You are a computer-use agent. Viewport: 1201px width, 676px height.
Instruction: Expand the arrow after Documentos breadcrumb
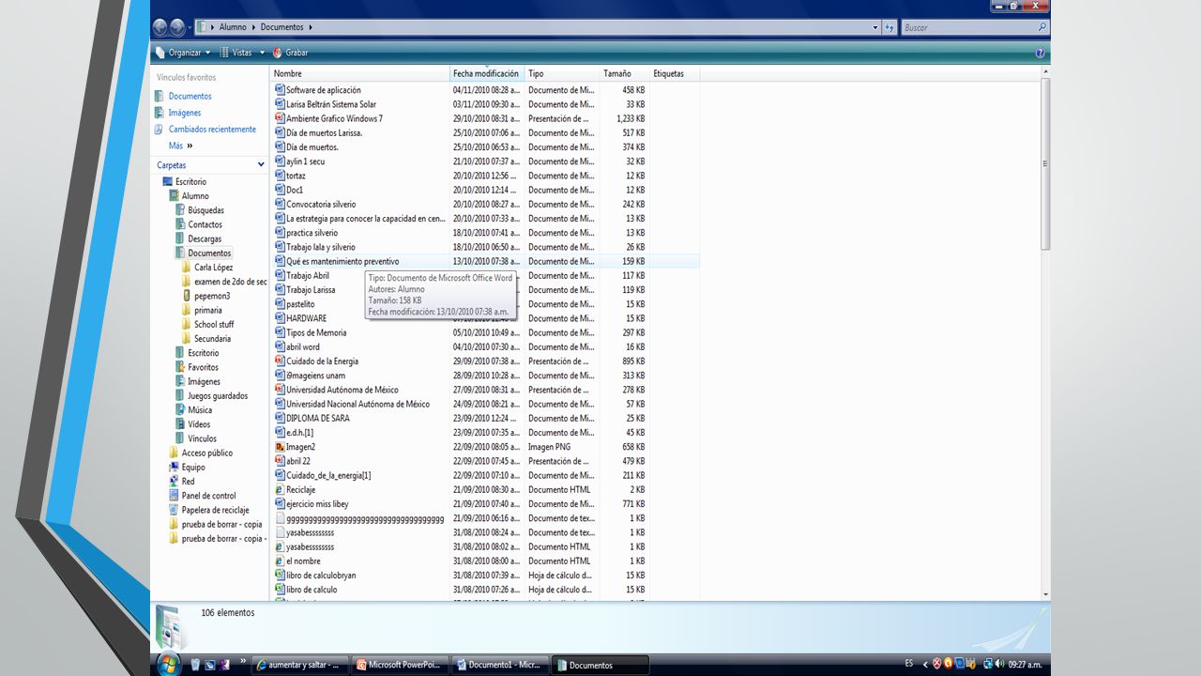310,27
